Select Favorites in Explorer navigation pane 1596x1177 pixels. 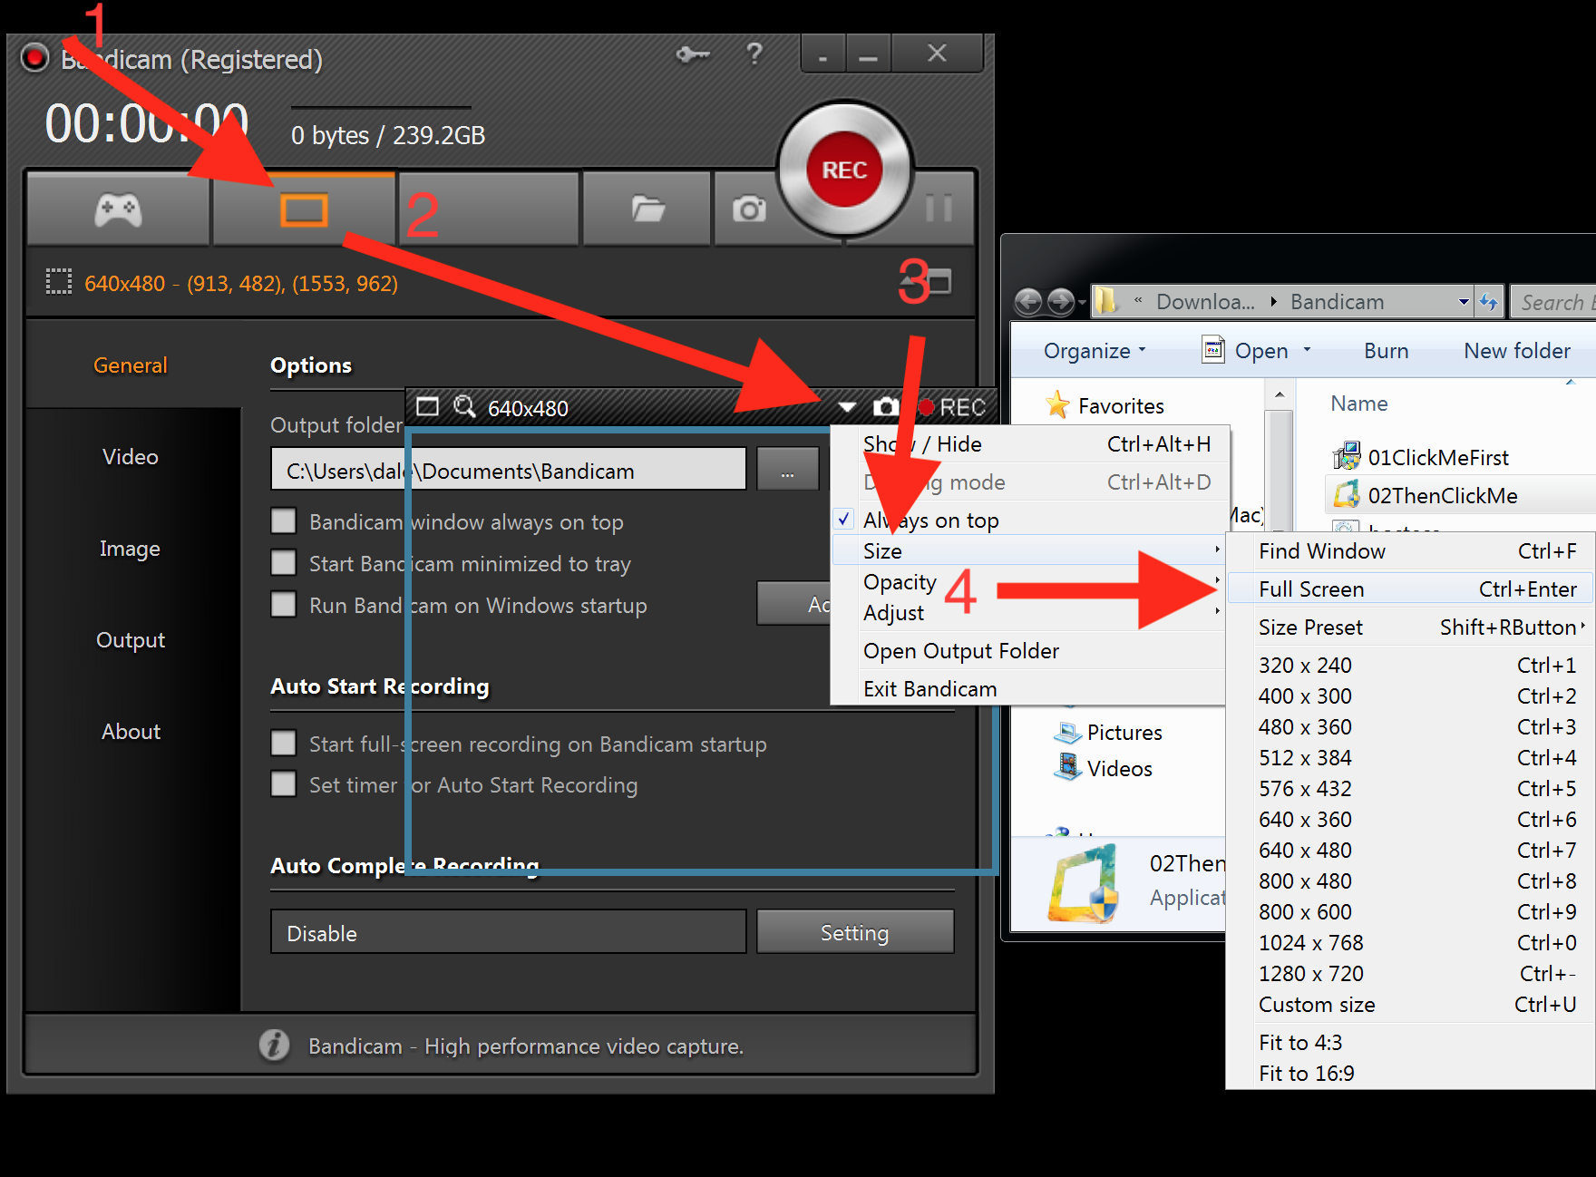tap(1105, 405)
